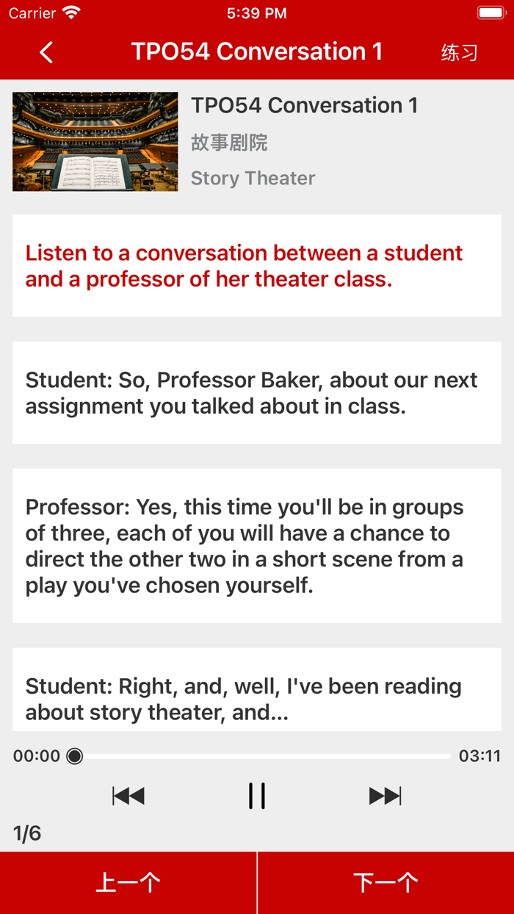Tap the battery icon in status bar
The height and width of the screenshot is (914, 514).
pos(491,12)
